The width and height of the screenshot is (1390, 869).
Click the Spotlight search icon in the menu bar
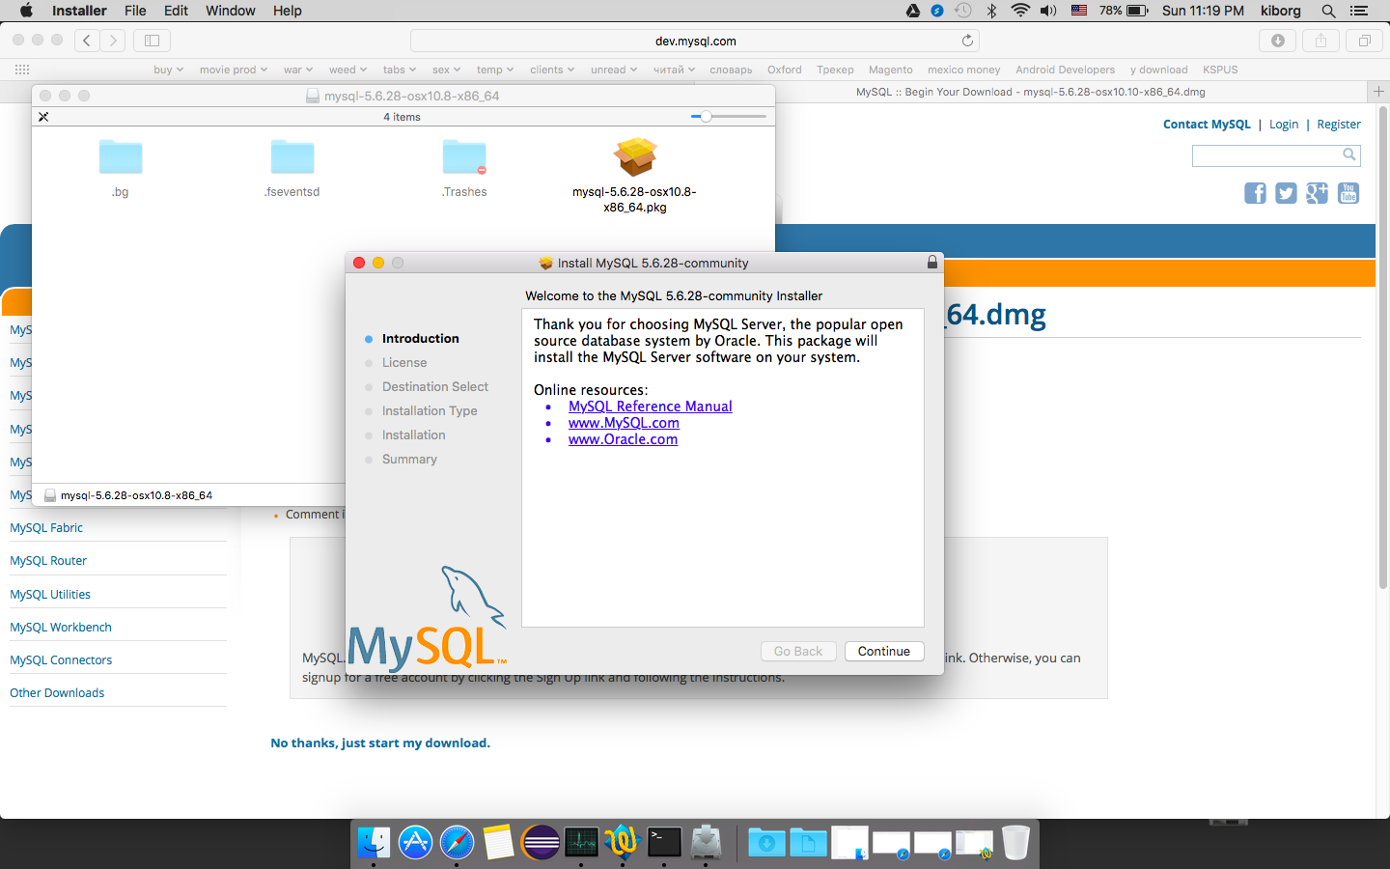(x=1328, y=11)
